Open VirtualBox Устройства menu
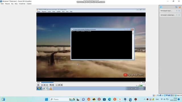The width and height of the screenshot is (182, 102). (x=22, y=4)
